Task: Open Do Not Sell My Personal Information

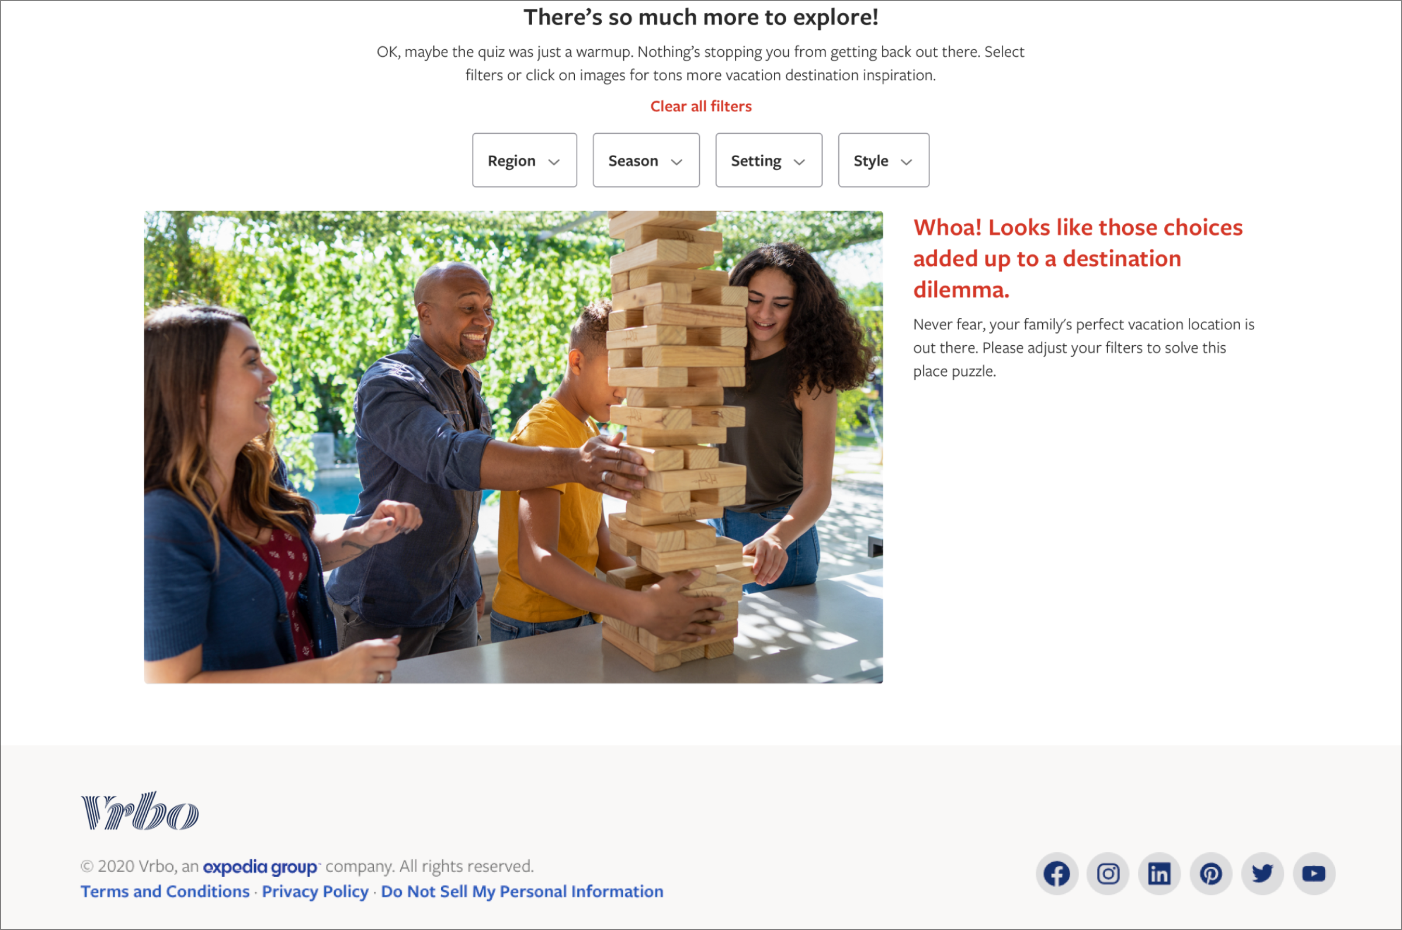Action: 522,891
